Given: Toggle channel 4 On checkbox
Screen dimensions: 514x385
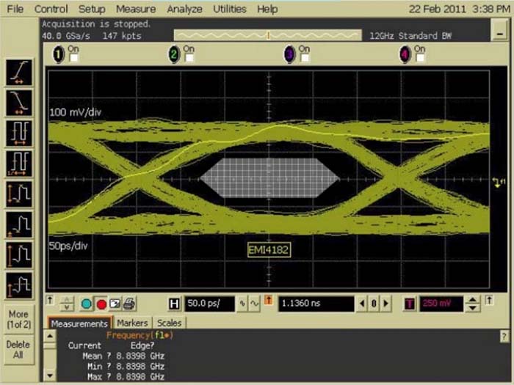Looking at the screenshot, I should 420,58.
